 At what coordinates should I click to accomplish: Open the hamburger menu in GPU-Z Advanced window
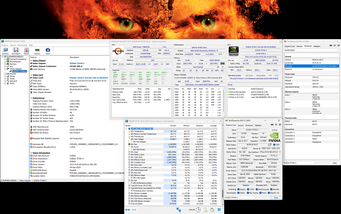point(339,46)
